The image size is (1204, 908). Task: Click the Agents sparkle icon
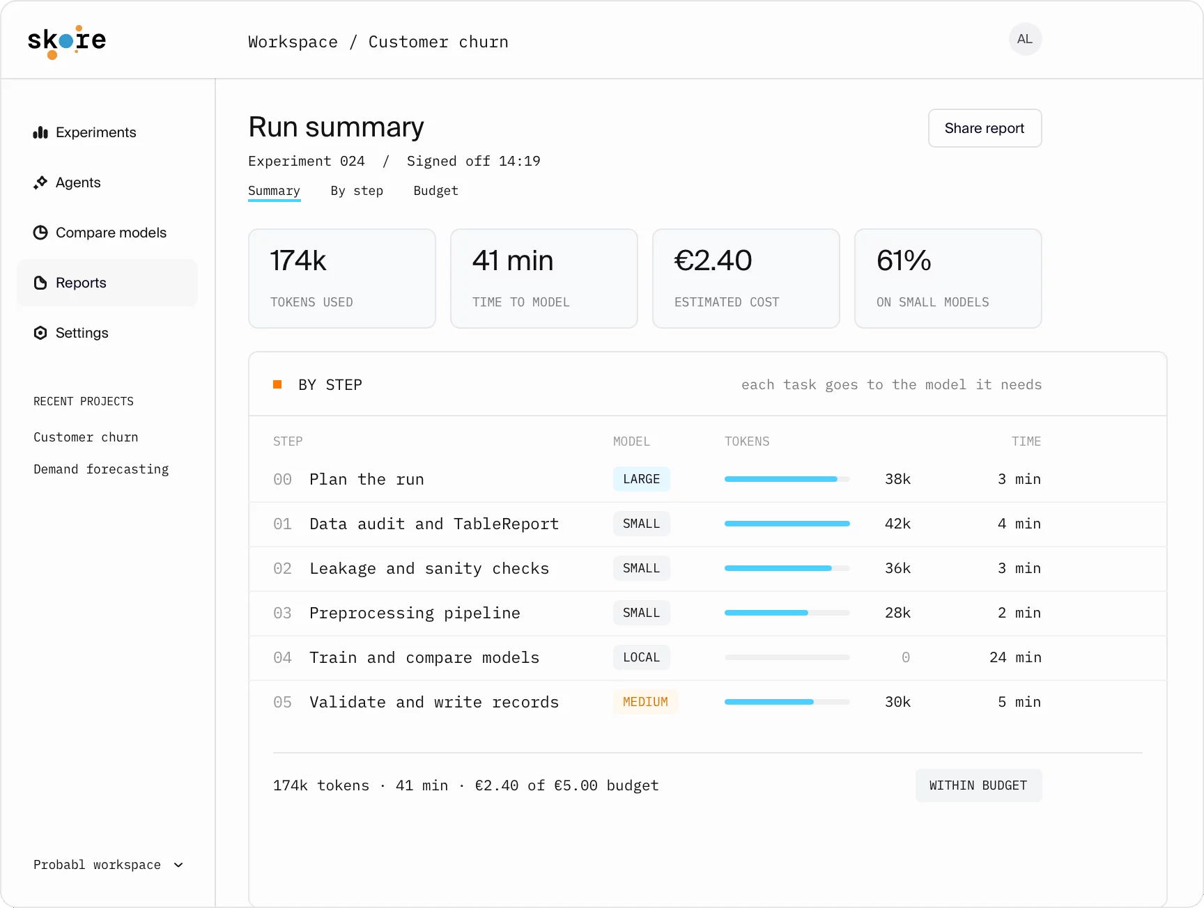point(40,182)
